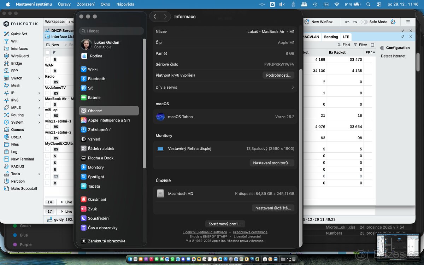Open WireGuard in the WinBox sidebar
Screen dimensions: 424x265
pos(19,56)
